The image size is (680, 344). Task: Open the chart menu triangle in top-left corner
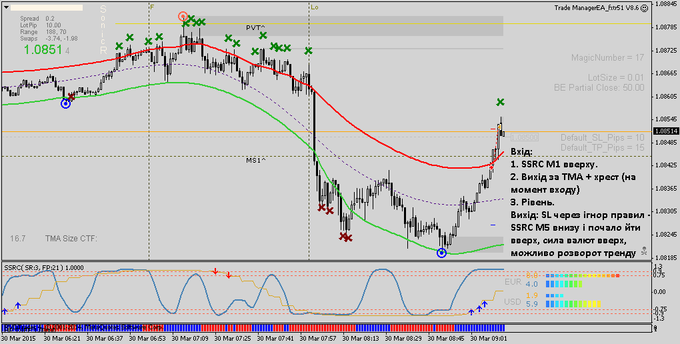click(6, 7)
